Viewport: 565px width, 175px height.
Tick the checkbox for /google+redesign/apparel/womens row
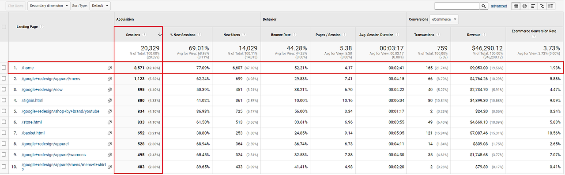4,155
